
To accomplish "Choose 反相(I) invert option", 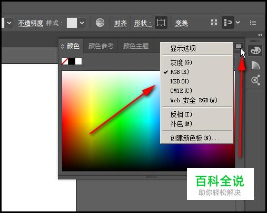I will 197,114.
